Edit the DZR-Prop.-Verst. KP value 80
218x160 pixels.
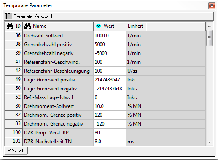[x=110, y=133]
